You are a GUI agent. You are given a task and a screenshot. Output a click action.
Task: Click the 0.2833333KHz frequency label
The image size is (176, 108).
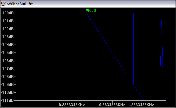[72, 105]
